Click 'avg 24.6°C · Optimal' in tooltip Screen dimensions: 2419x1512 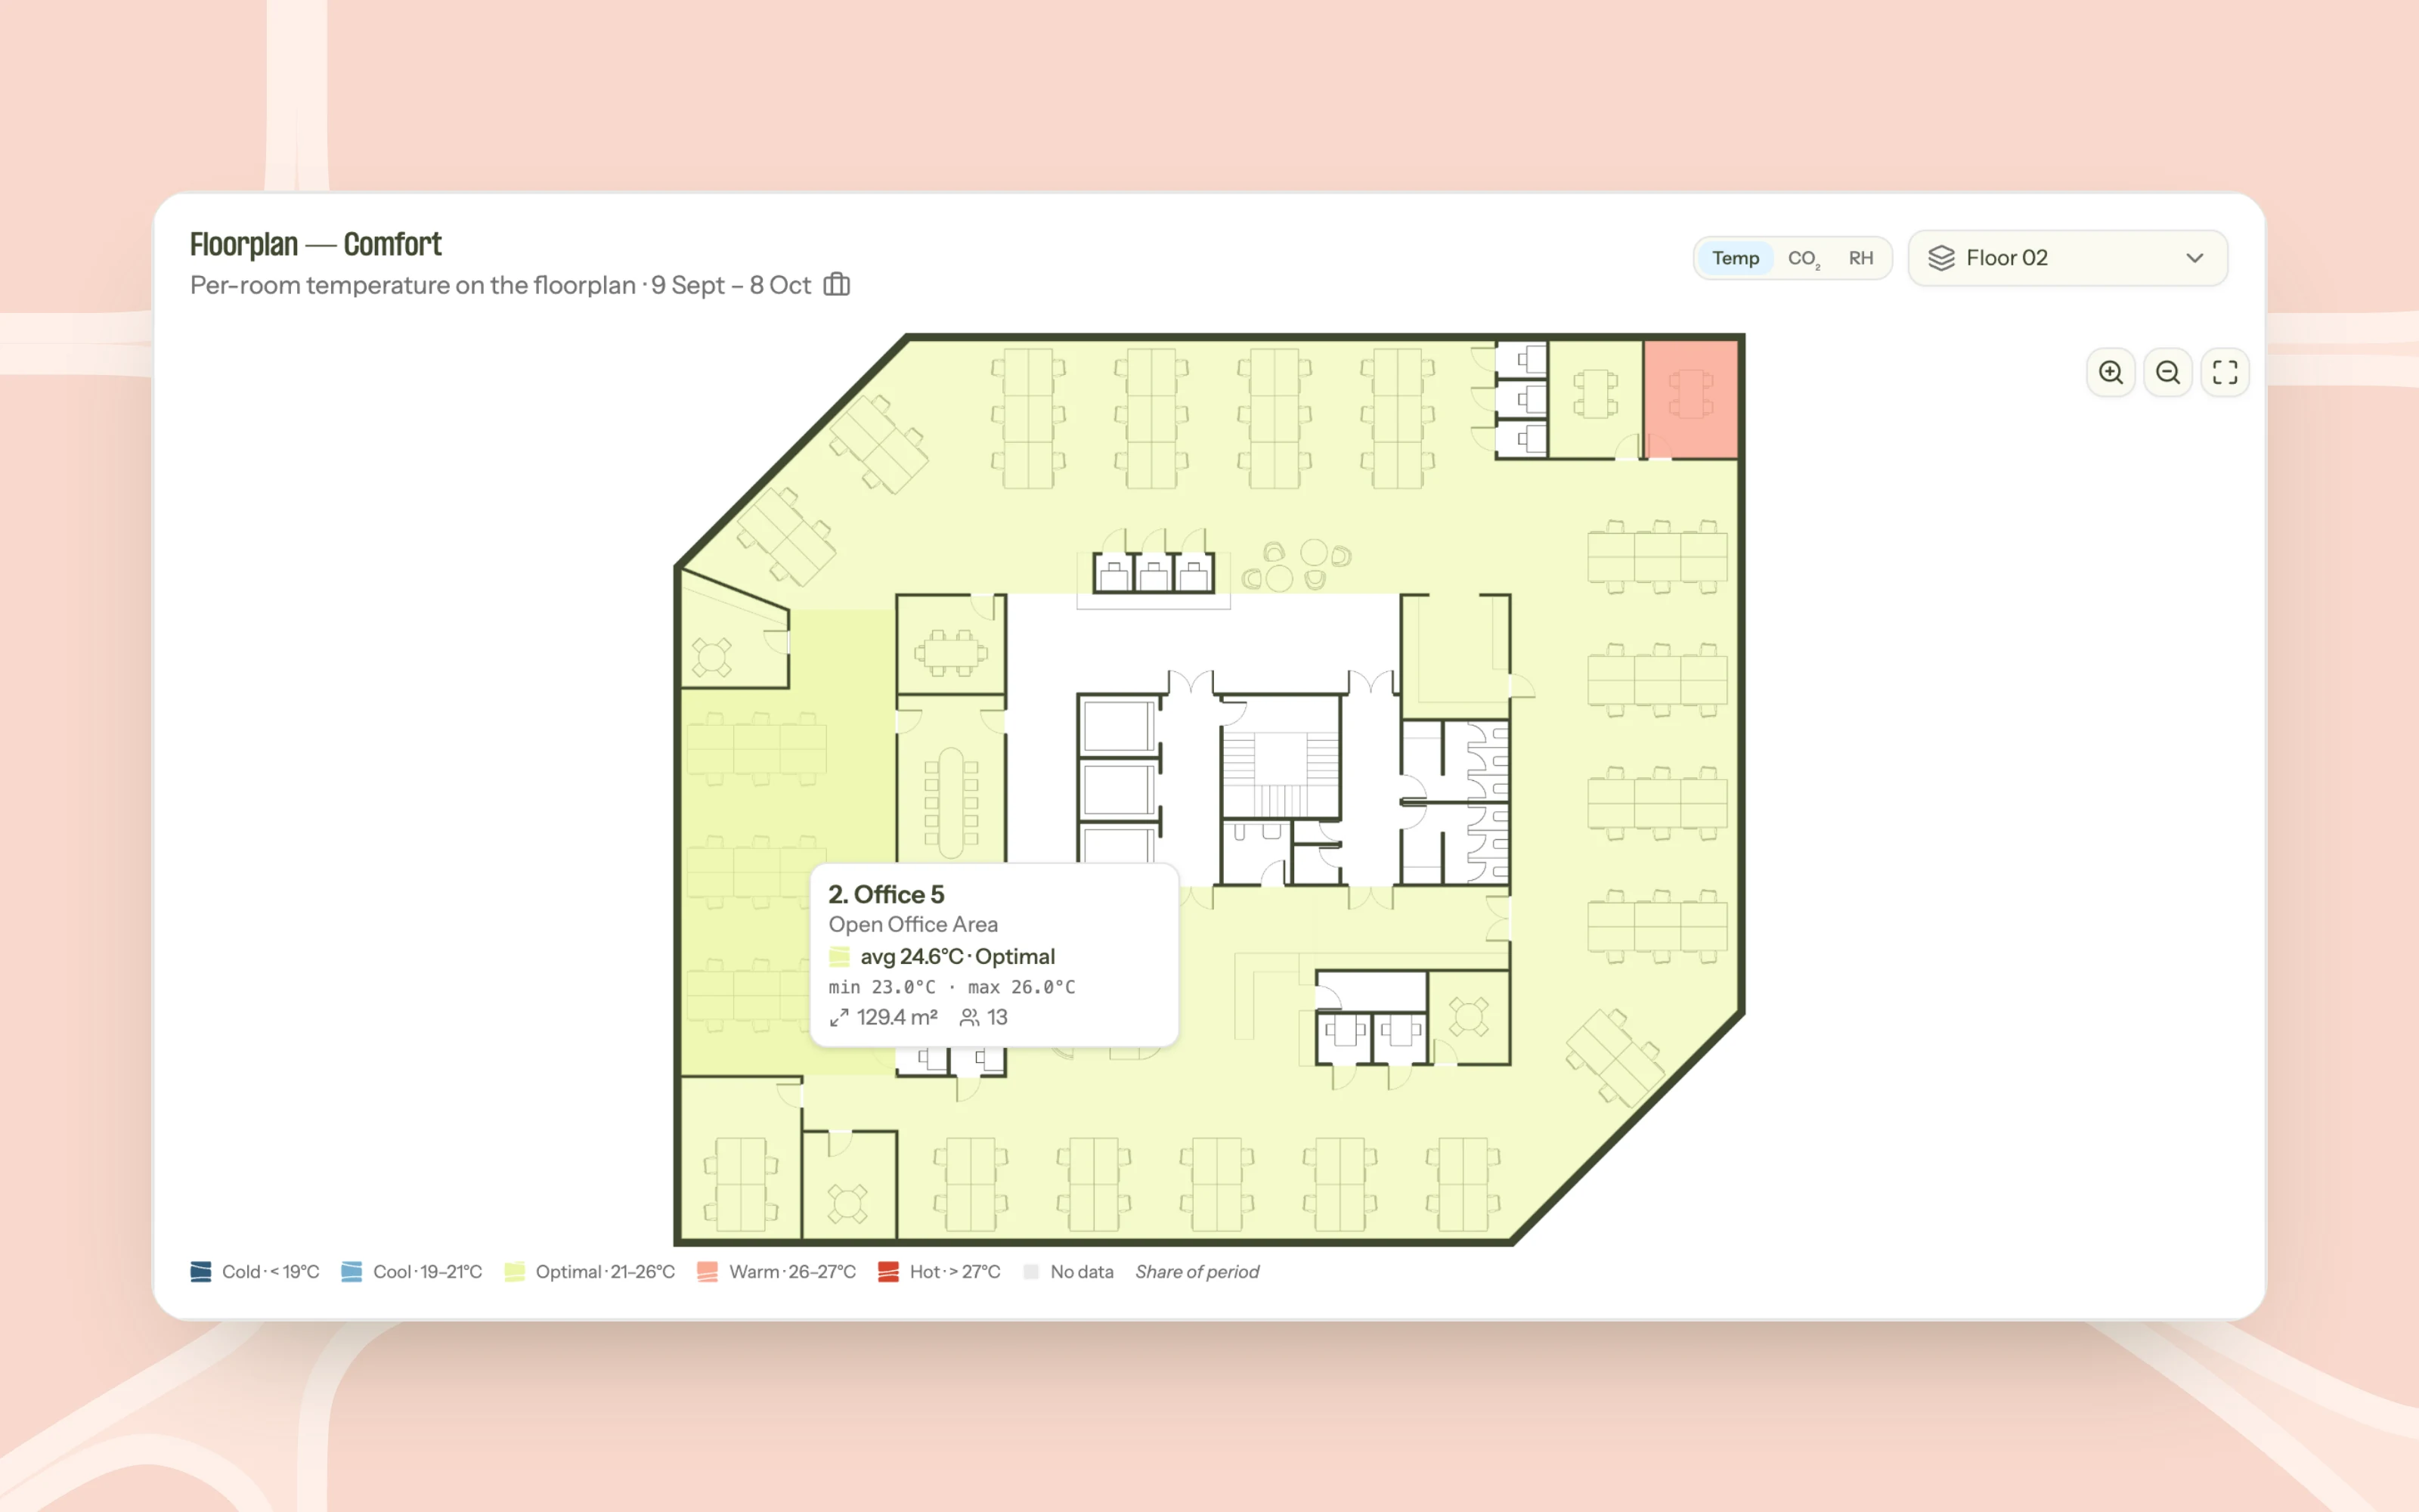[x=956, y=956]
